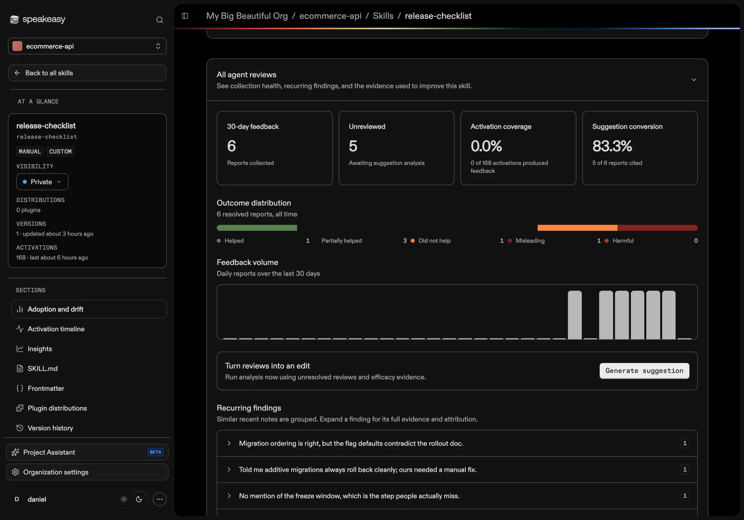
Task: Click the ecommerce-api project color avatar
Action: pyautogui.click(x=17, y=46)
